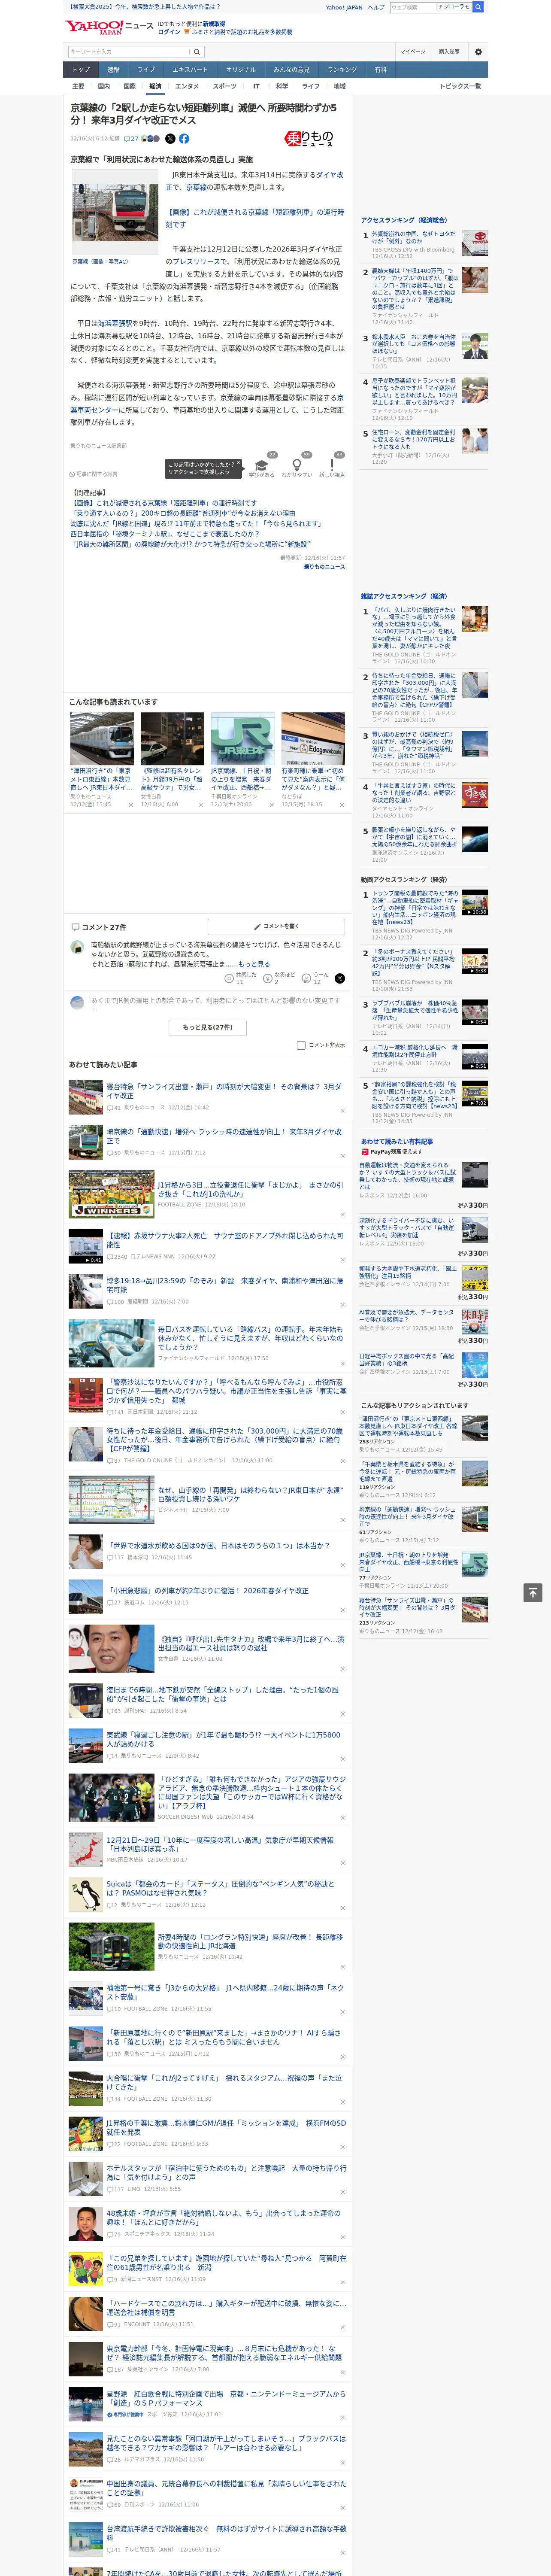
Task: Open the ヘルプ link in the top bar
Action: [x=376, y=7]
